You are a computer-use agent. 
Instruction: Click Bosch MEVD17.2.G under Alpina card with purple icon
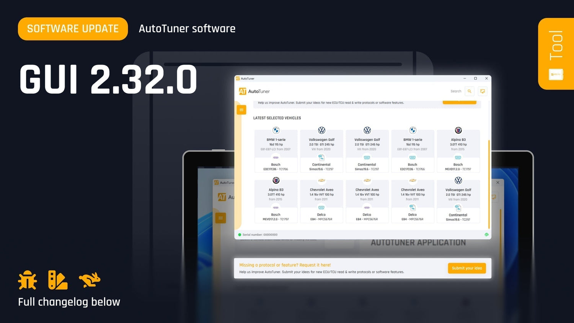[276, 217]
